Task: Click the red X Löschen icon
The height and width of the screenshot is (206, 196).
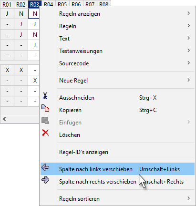Action: [x=45, y=133]
